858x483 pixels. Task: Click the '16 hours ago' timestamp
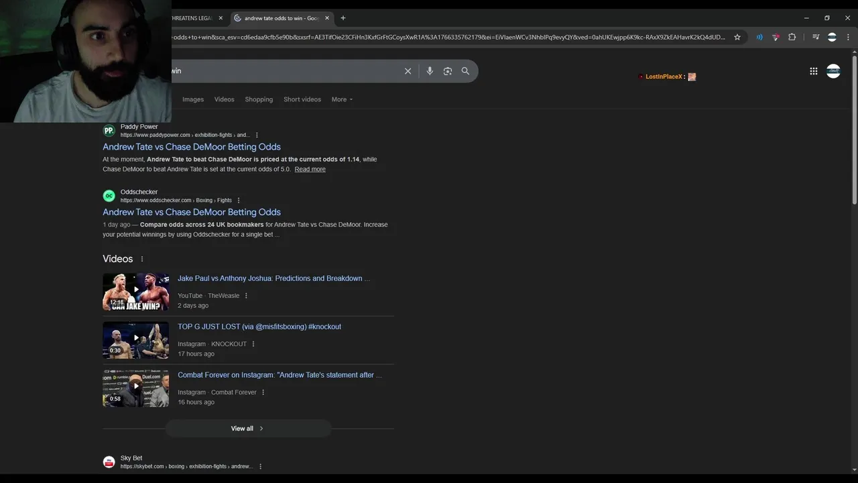point(196,402)
